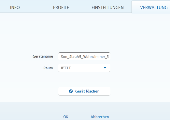
Task: Confirm with the OK button
Action: pyautogui.click(x=66, y=117)
